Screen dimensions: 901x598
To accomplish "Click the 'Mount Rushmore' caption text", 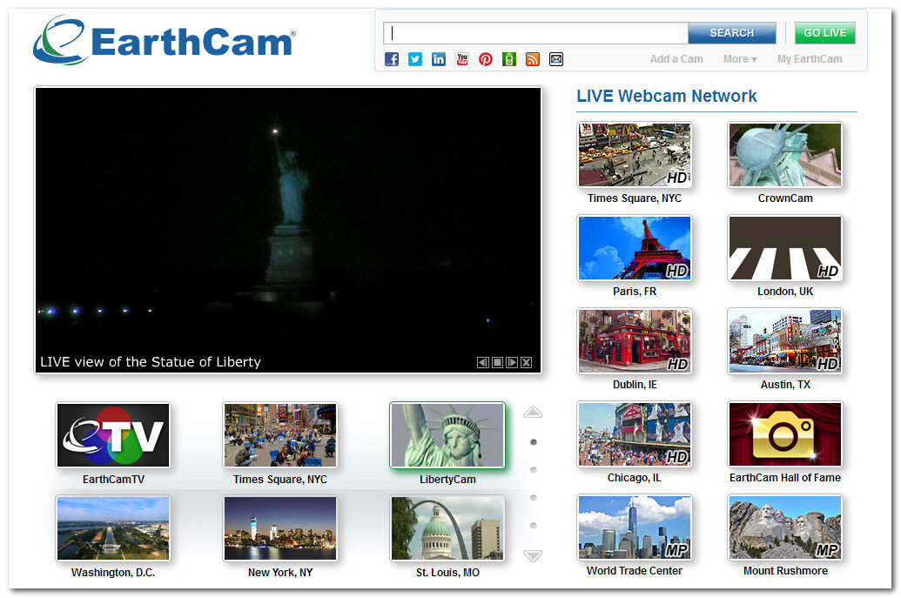I will tap(785, 570).
